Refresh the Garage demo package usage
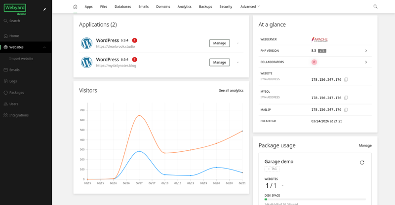Viewport: 395px width, 205px height. pyautogui.click(x=362, y=163)
